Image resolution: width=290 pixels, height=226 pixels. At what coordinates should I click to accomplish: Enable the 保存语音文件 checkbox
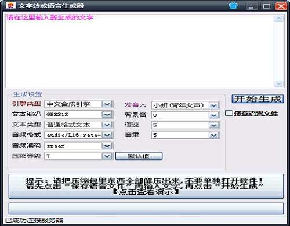[229, 113]
